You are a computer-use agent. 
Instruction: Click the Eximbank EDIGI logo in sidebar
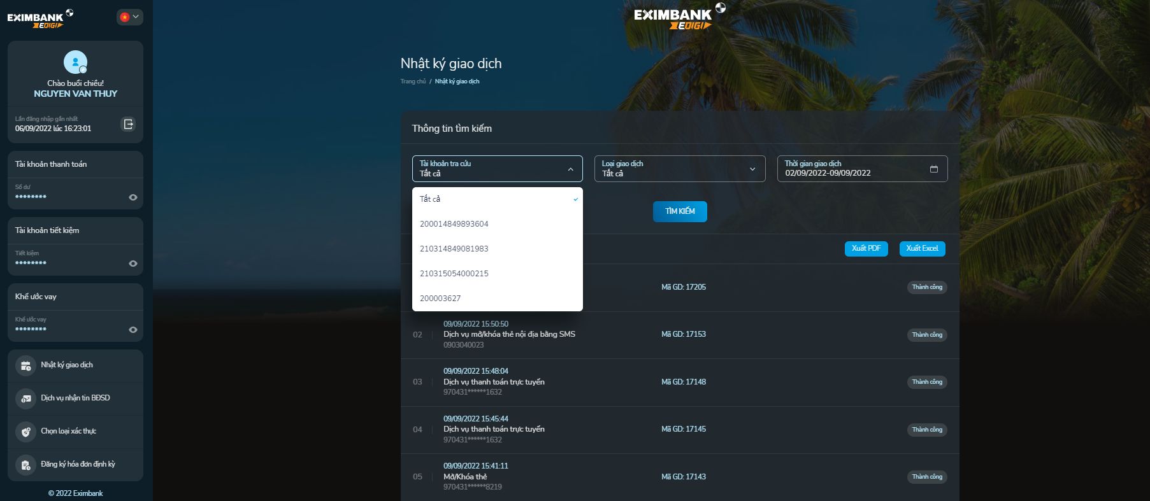click(40, 19)
